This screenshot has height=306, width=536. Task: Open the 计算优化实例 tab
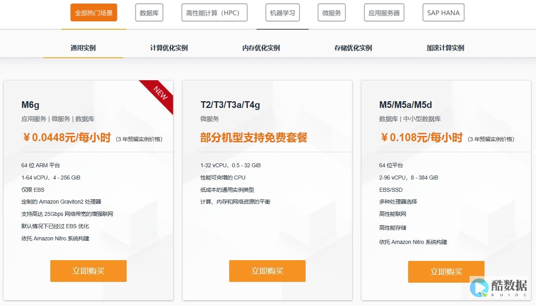(169, 48)
